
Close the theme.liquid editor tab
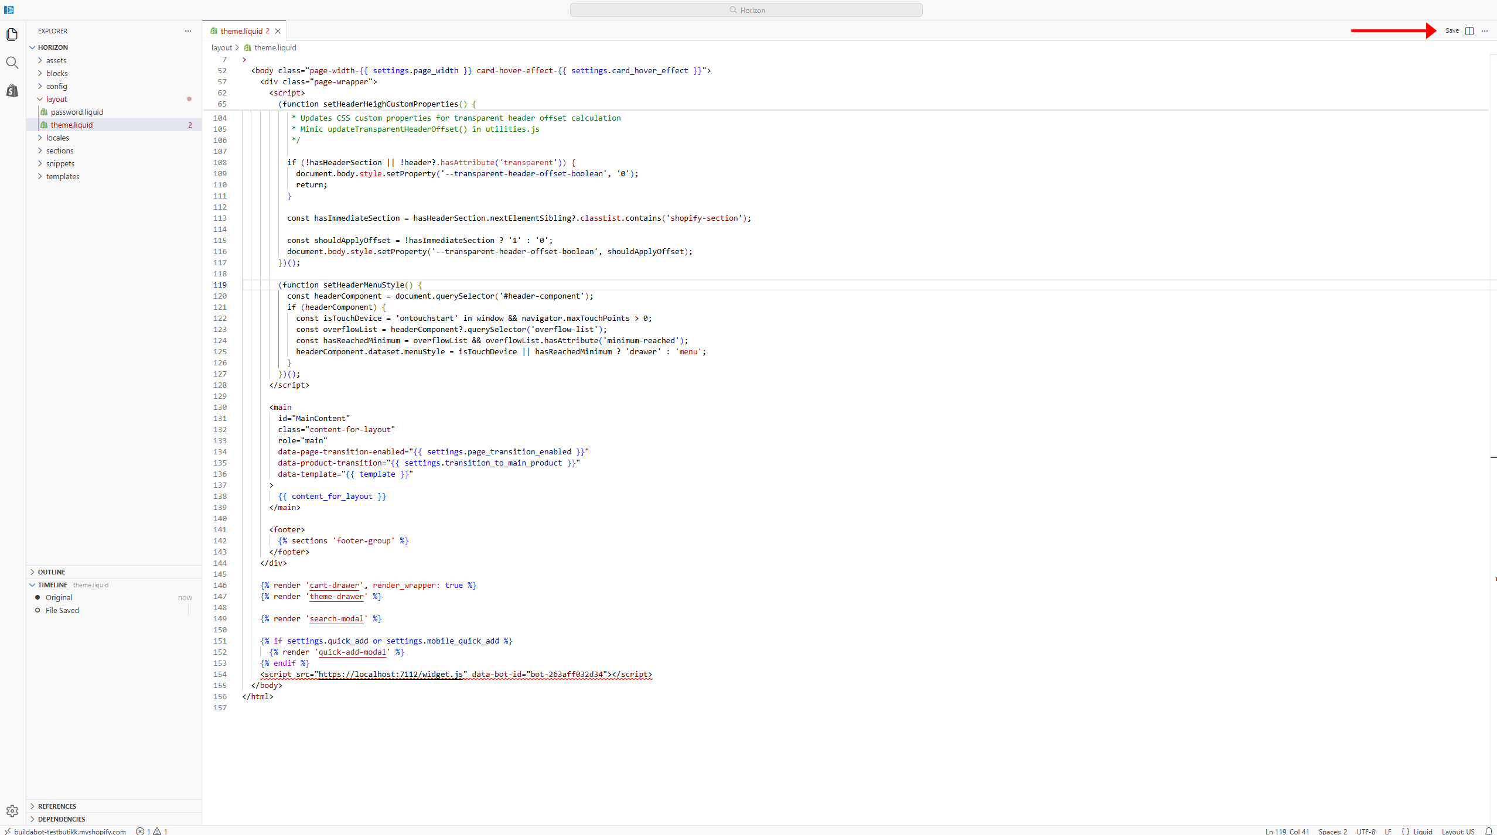278,31
